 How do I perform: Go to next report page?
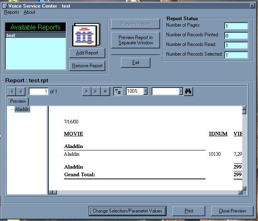[x=87, y=91]
